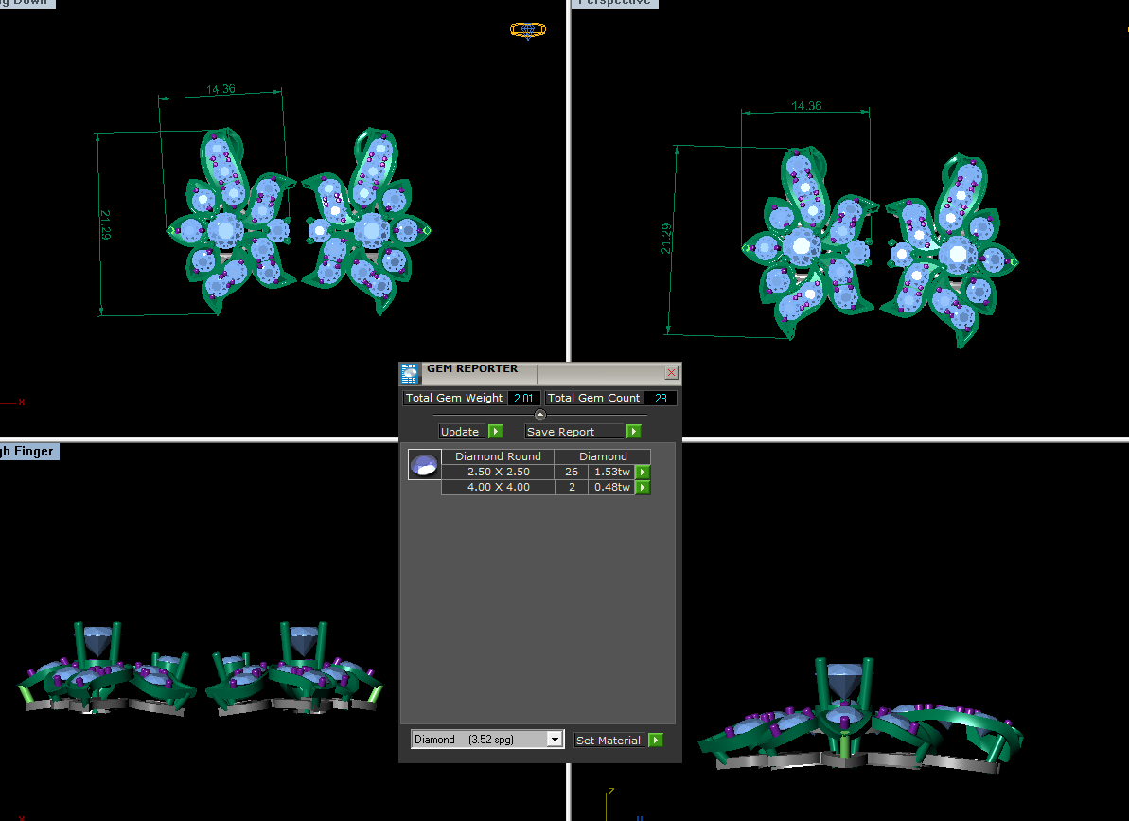Select the yellow ring icon in top viewport
The image size is (1129, 821).
[x=528, y=29]
